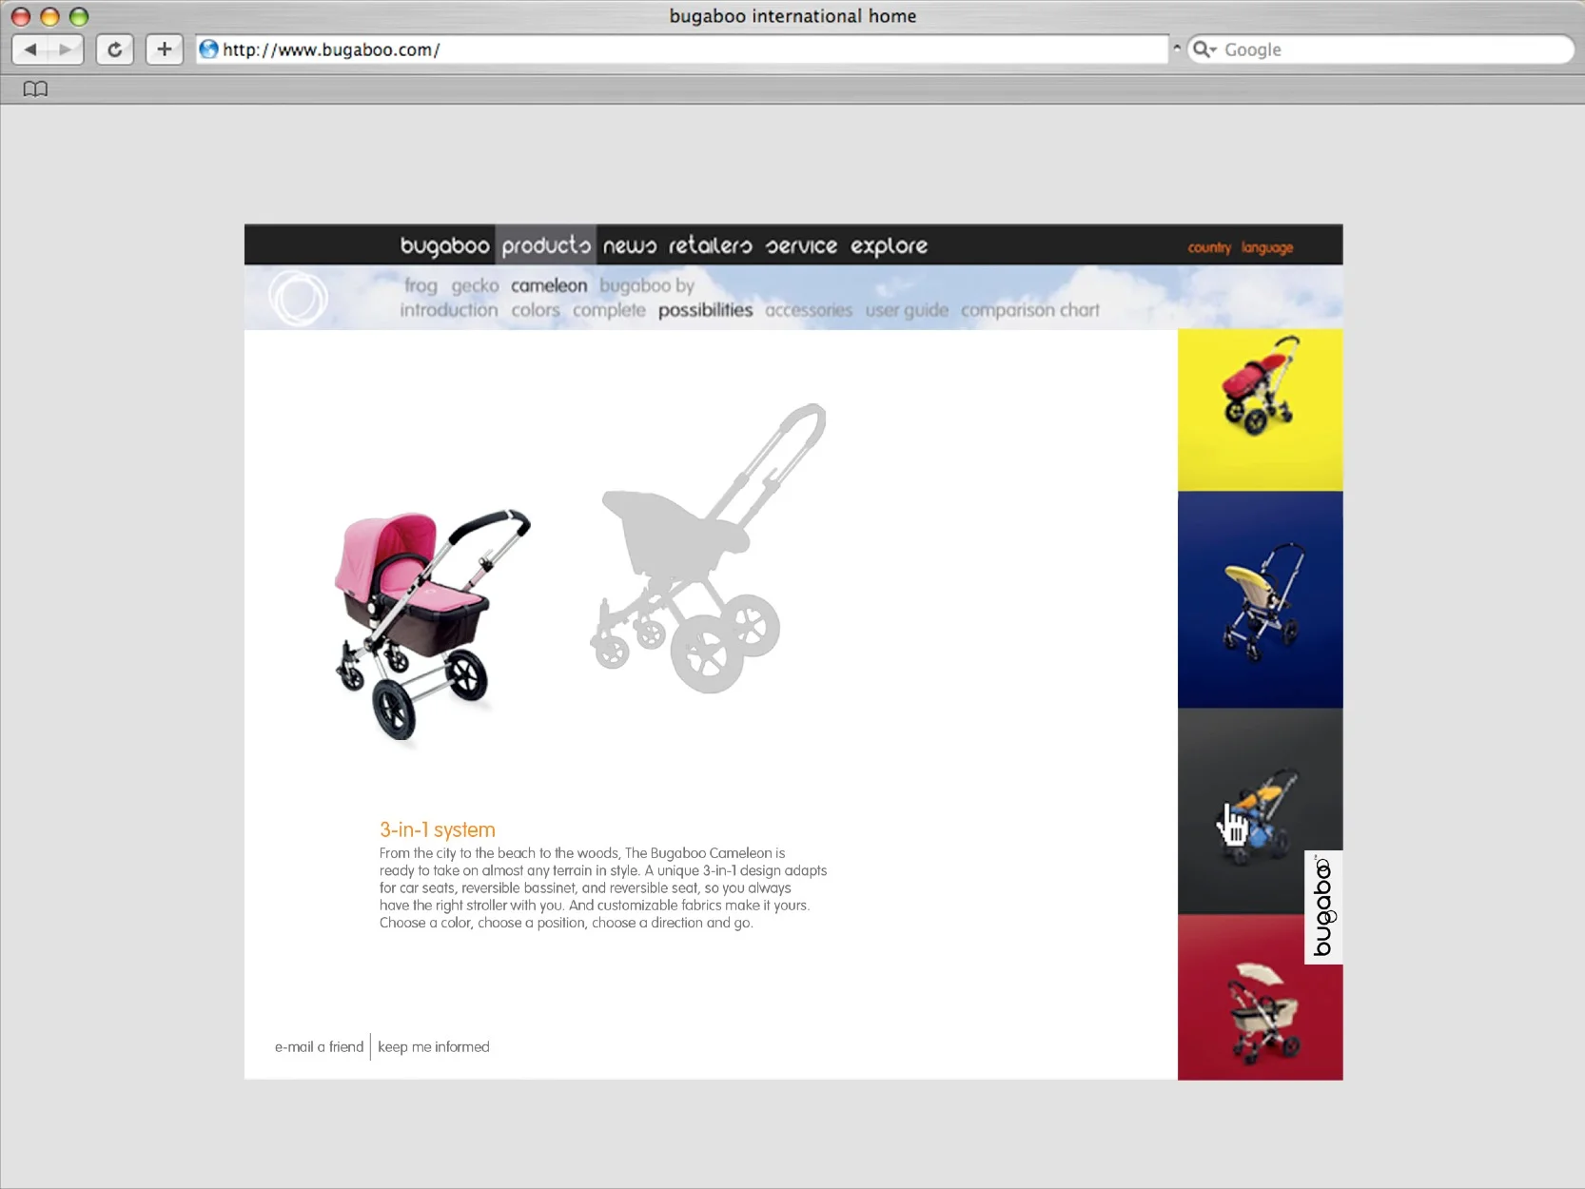Open the user guide section
Screen dimensions: 1585x1189
pos(907,311)
